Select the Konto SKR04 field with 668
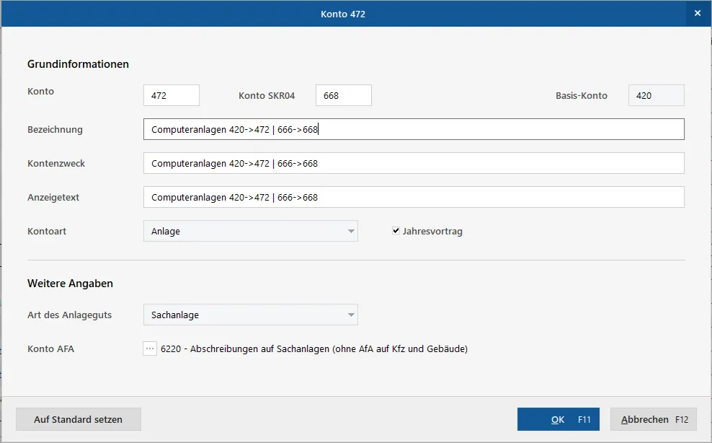712x443 pixels. coord(343,95)
